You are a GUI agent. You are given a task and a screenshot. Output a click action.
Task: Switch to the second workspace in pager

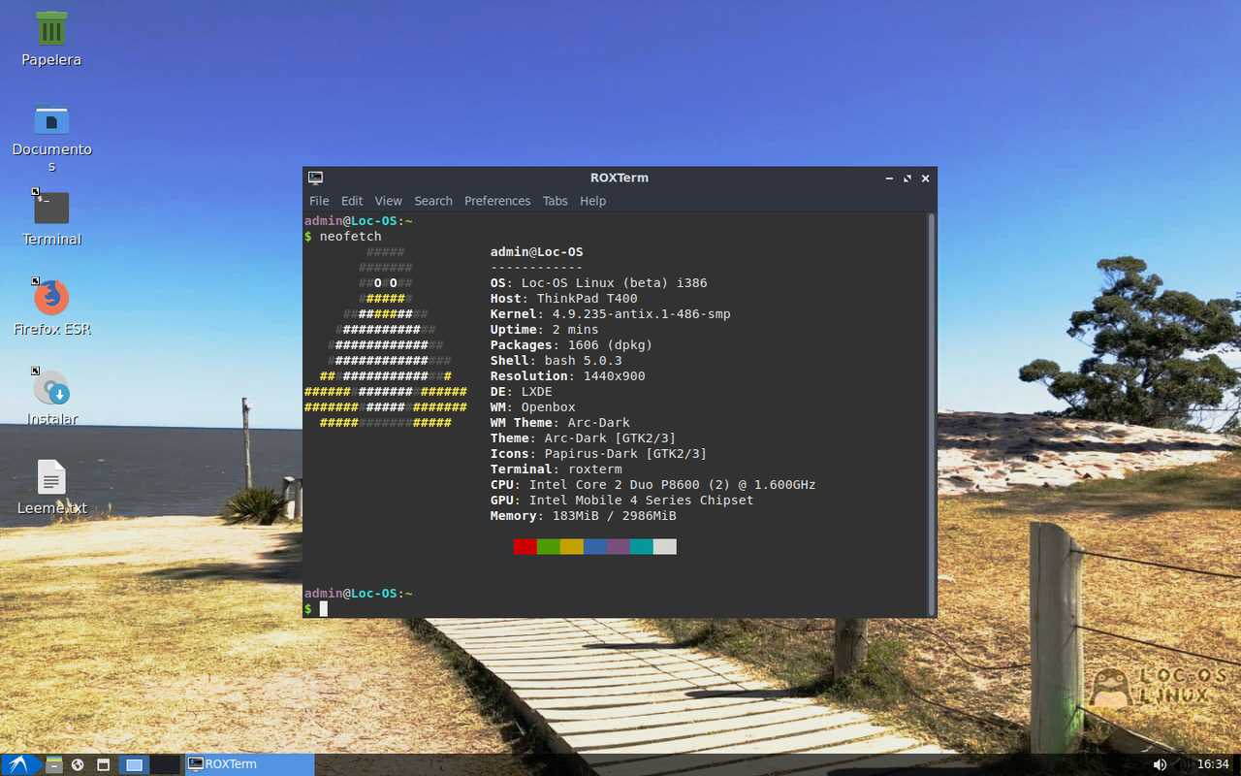click(x=165, y=764)
